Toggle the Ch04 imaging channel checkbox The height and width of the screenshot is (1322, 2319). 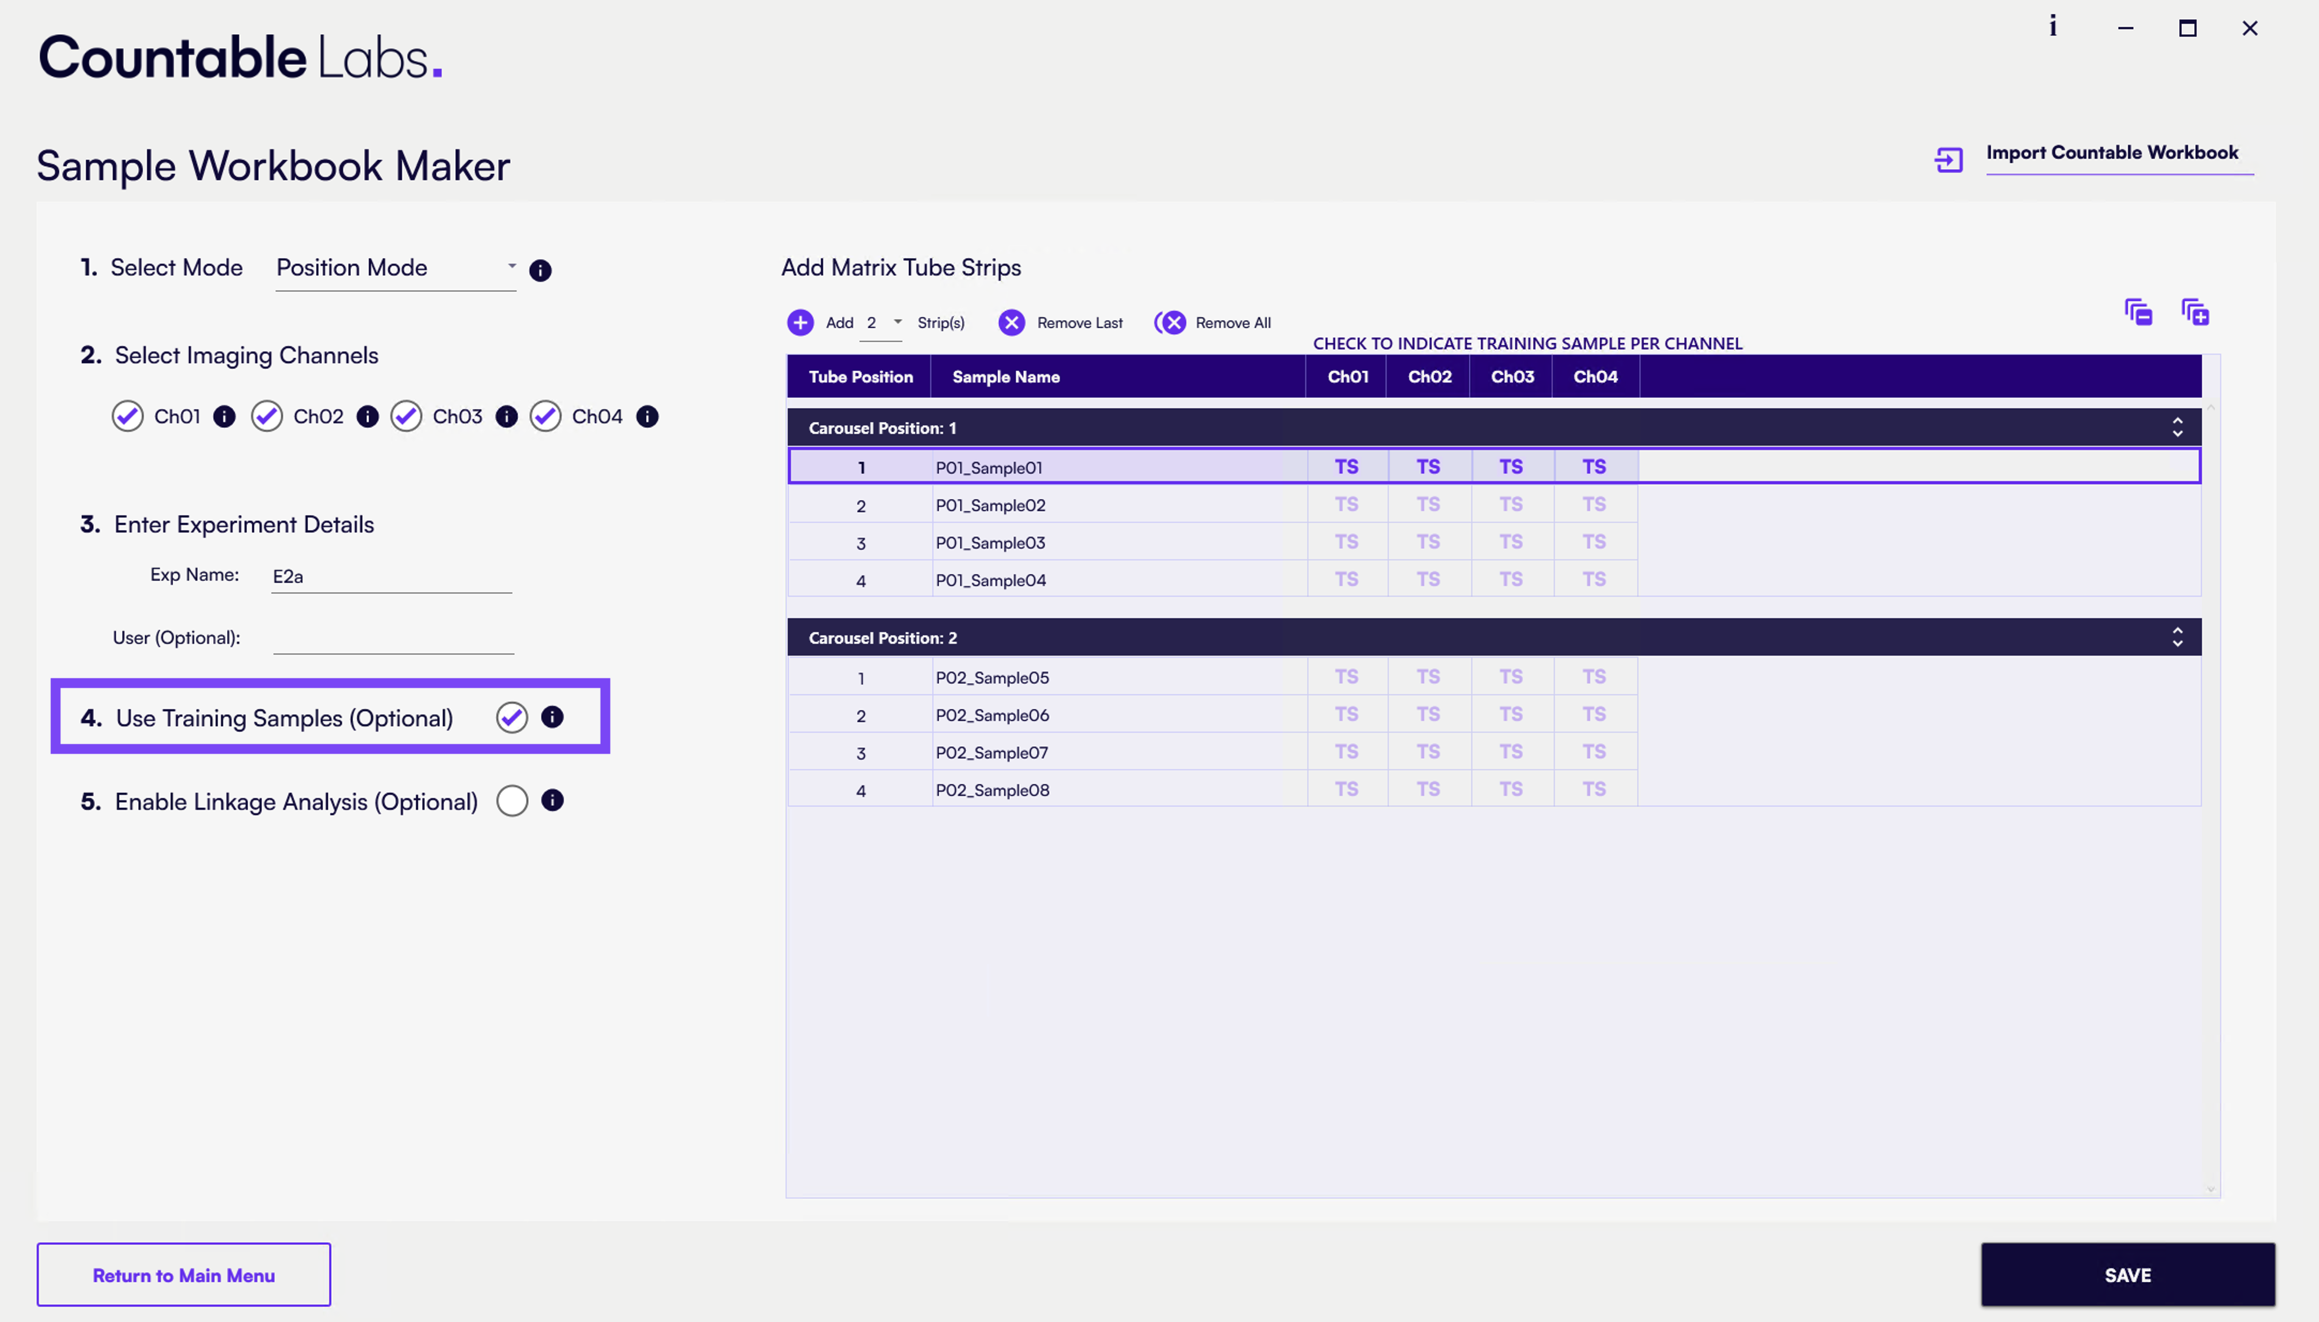click(545, 417)
